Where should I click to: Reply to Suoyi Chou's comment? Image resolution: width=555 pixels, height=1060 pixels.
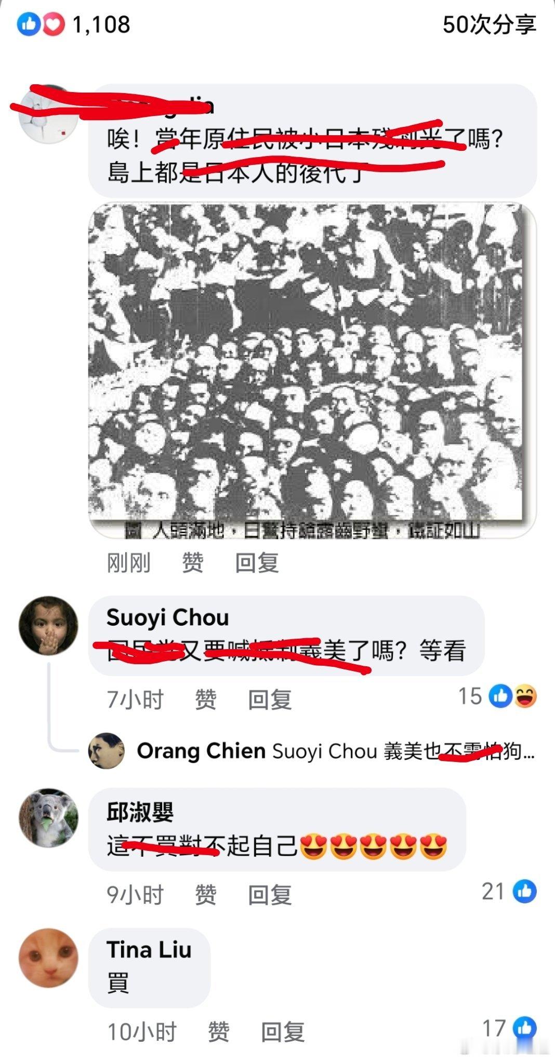click(x=270, y=700)
